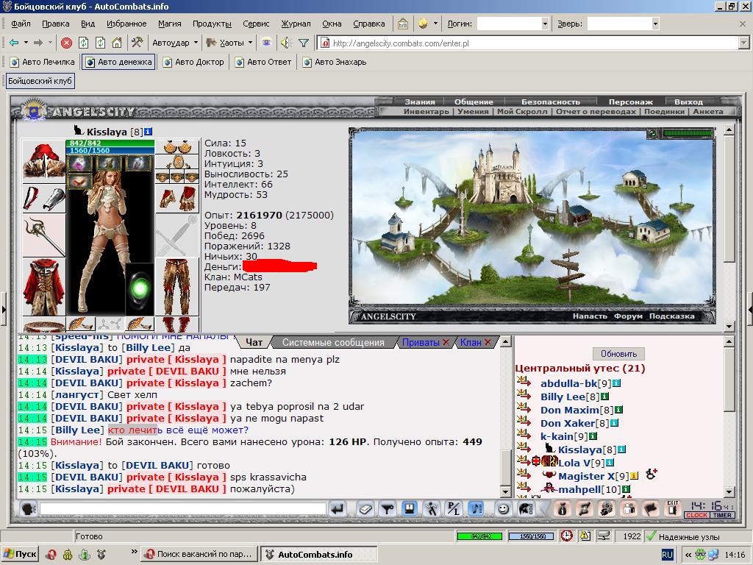The image size is (753, 565).
Task: Open the Форум link below the map
Action: click(628, 316)
